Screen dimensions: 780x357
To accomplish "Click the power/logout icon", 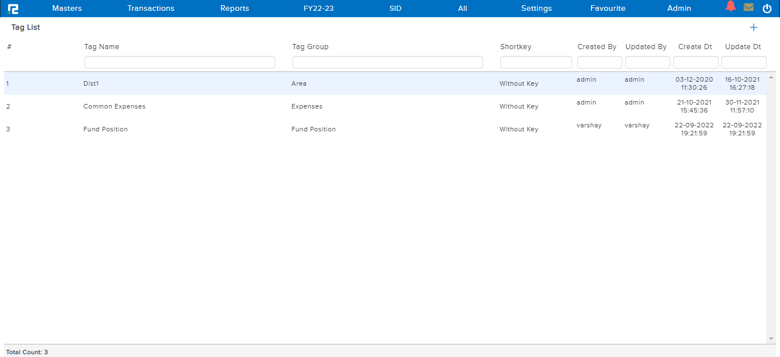I will pyautogui.click(x=767, y=8).
